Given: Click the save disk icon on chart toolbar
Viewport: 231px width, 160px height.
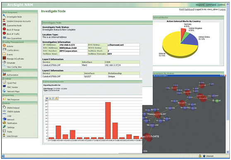Looking at the screenshot, I should [47, 98].
